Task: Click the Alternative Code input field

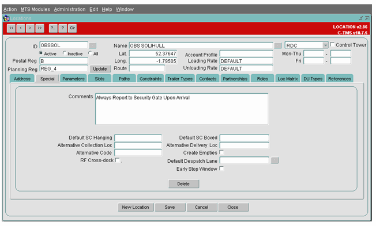Action: 138,152
